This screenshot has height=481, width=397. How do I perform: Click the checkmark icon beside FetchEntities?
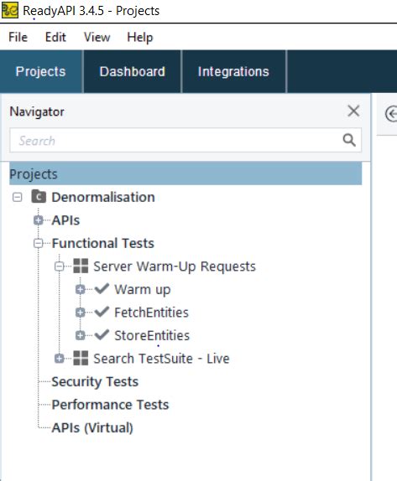[x=102, y=312]
